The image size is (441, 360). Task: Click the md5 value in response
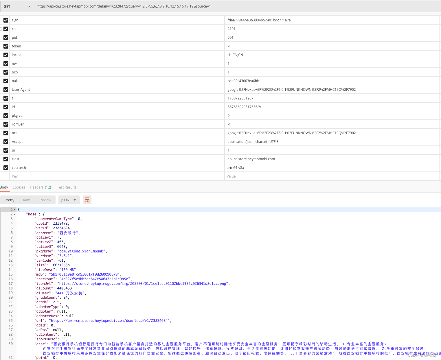point(84,274)
